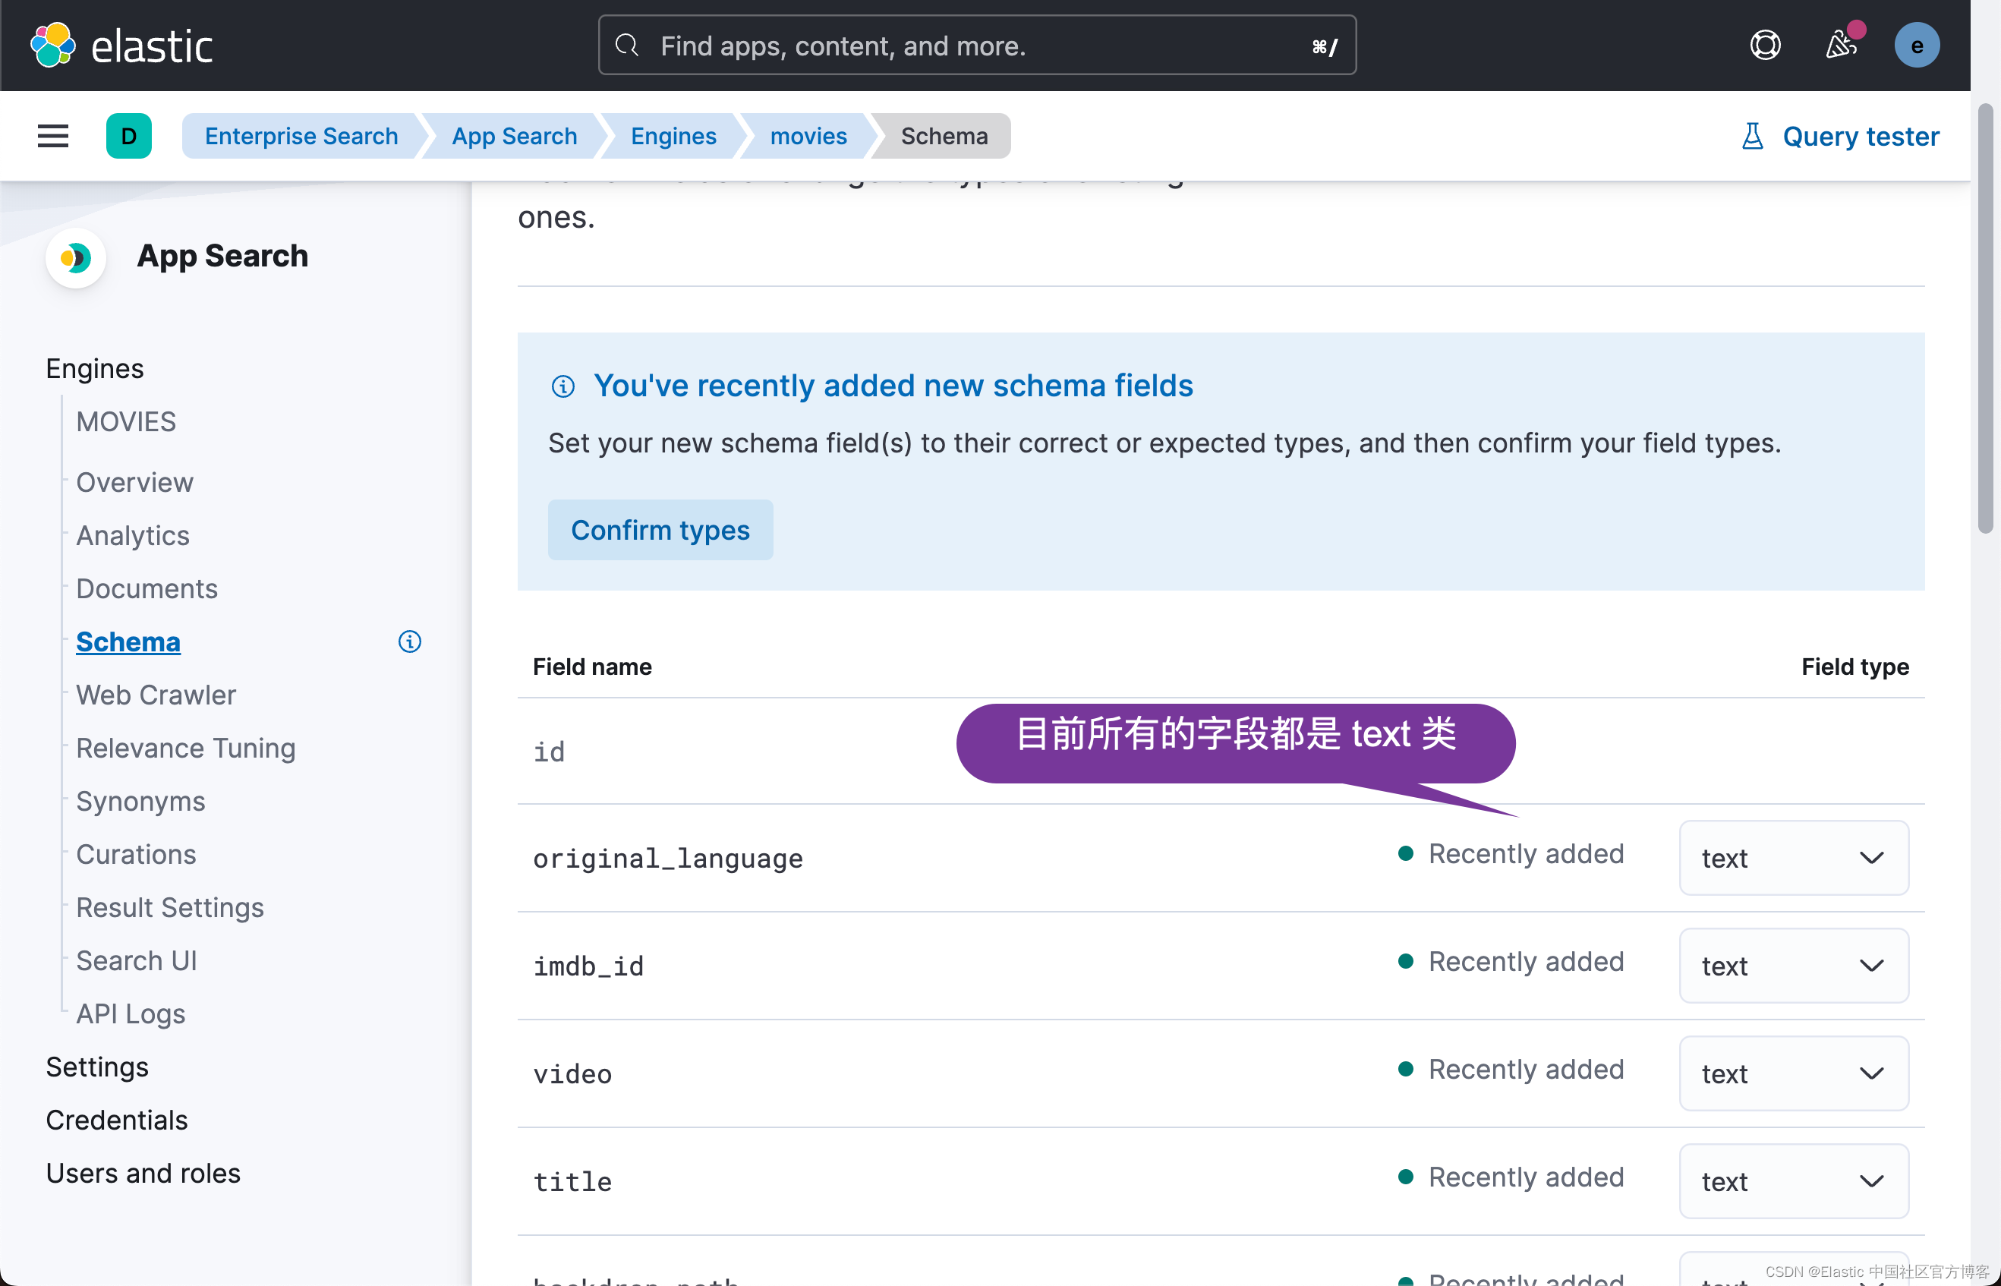Screen dimensions: 2001x1286
Task: Go to Enterprise Search breadcrumb
Action: click(301, 136)
